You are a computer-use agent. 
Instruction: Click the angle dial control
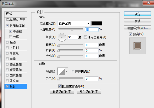62,37
